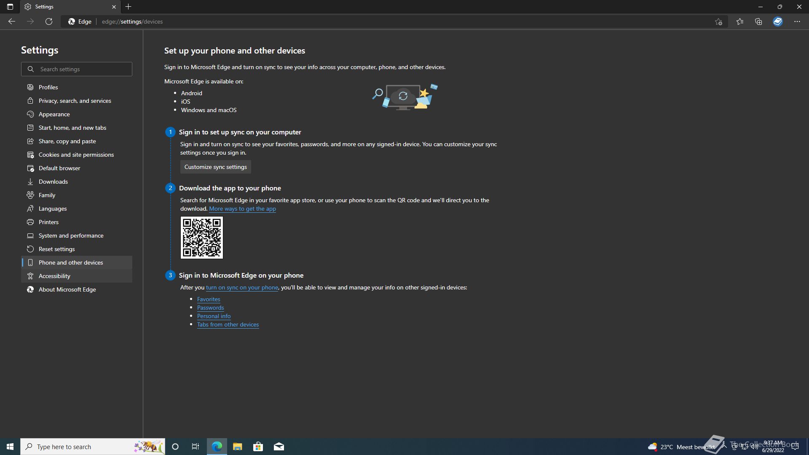Open the Windows Start menu
The width and height of the screenshot is (809, 455).
(10, 447)
